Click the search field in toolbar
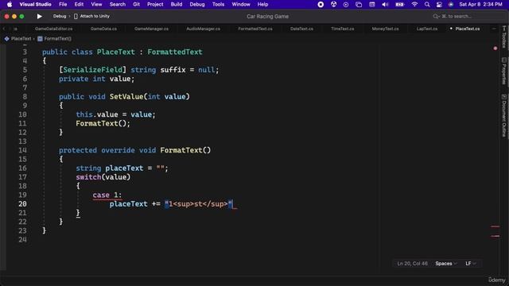Image resolution: width=509 pixels, height=286 pixels. [x=453, y=16]
